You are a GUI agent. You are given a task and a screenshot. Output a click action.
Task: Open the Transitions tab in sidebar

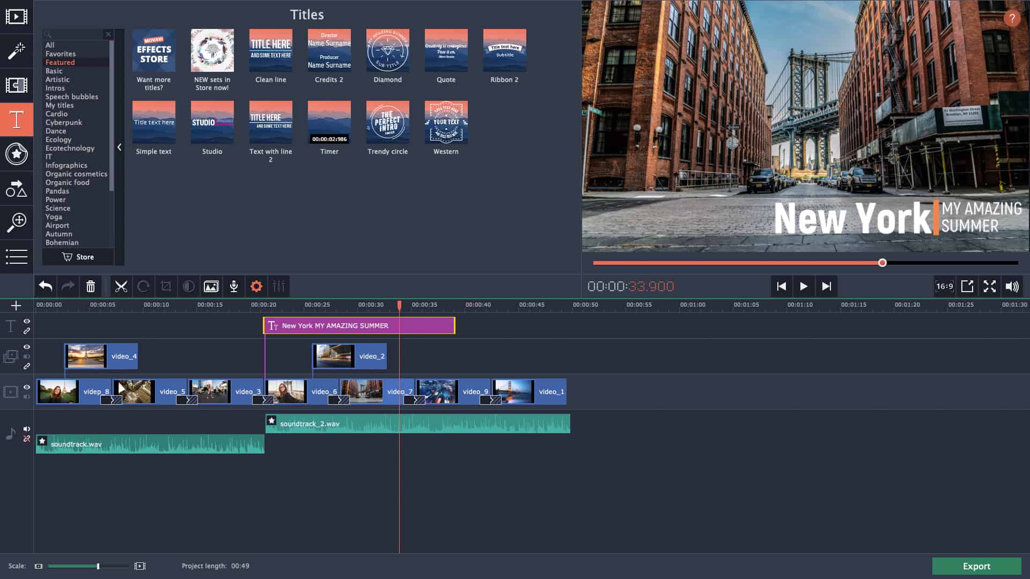(x=16, y=85)
